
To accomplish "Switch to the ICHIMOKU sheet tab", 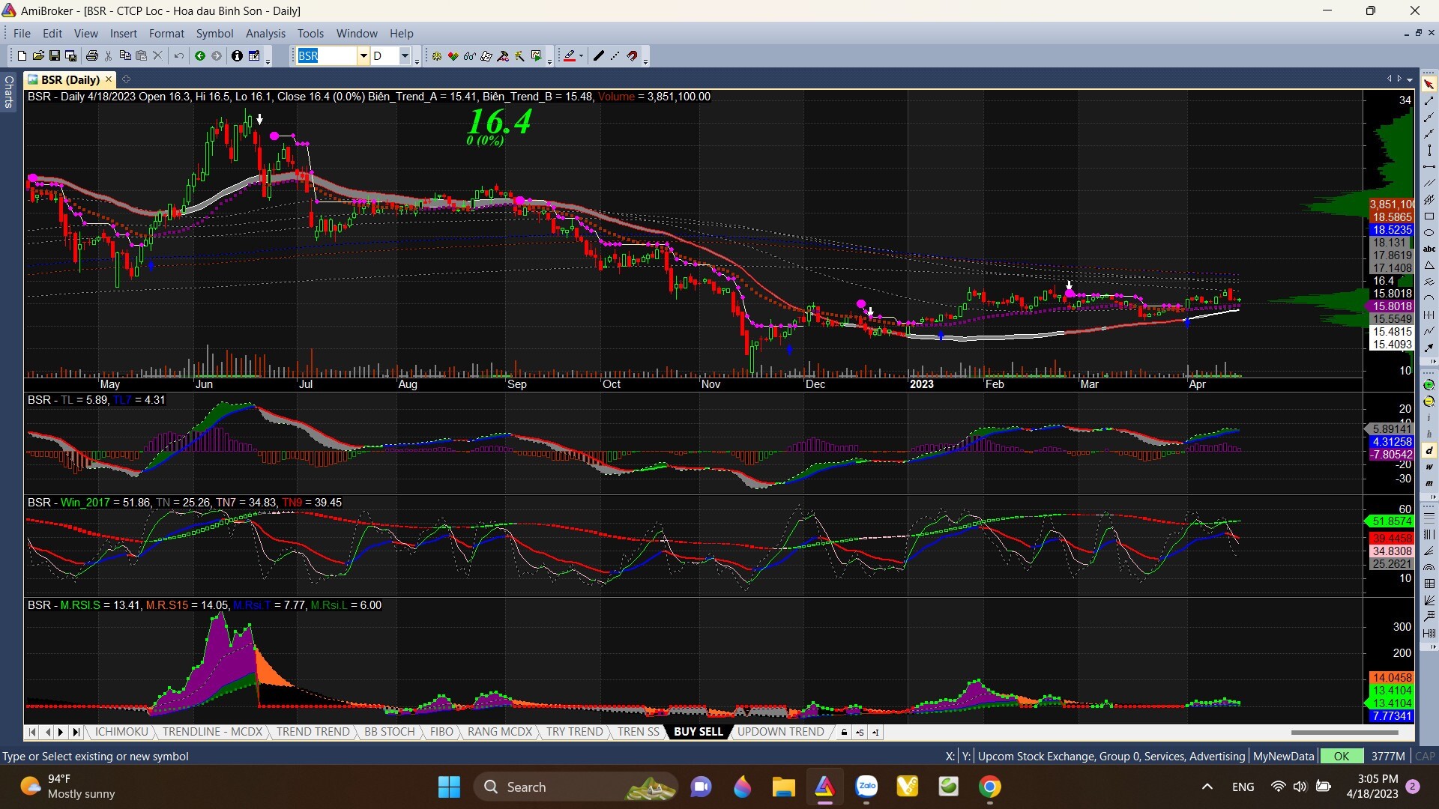I will [121, 732].
